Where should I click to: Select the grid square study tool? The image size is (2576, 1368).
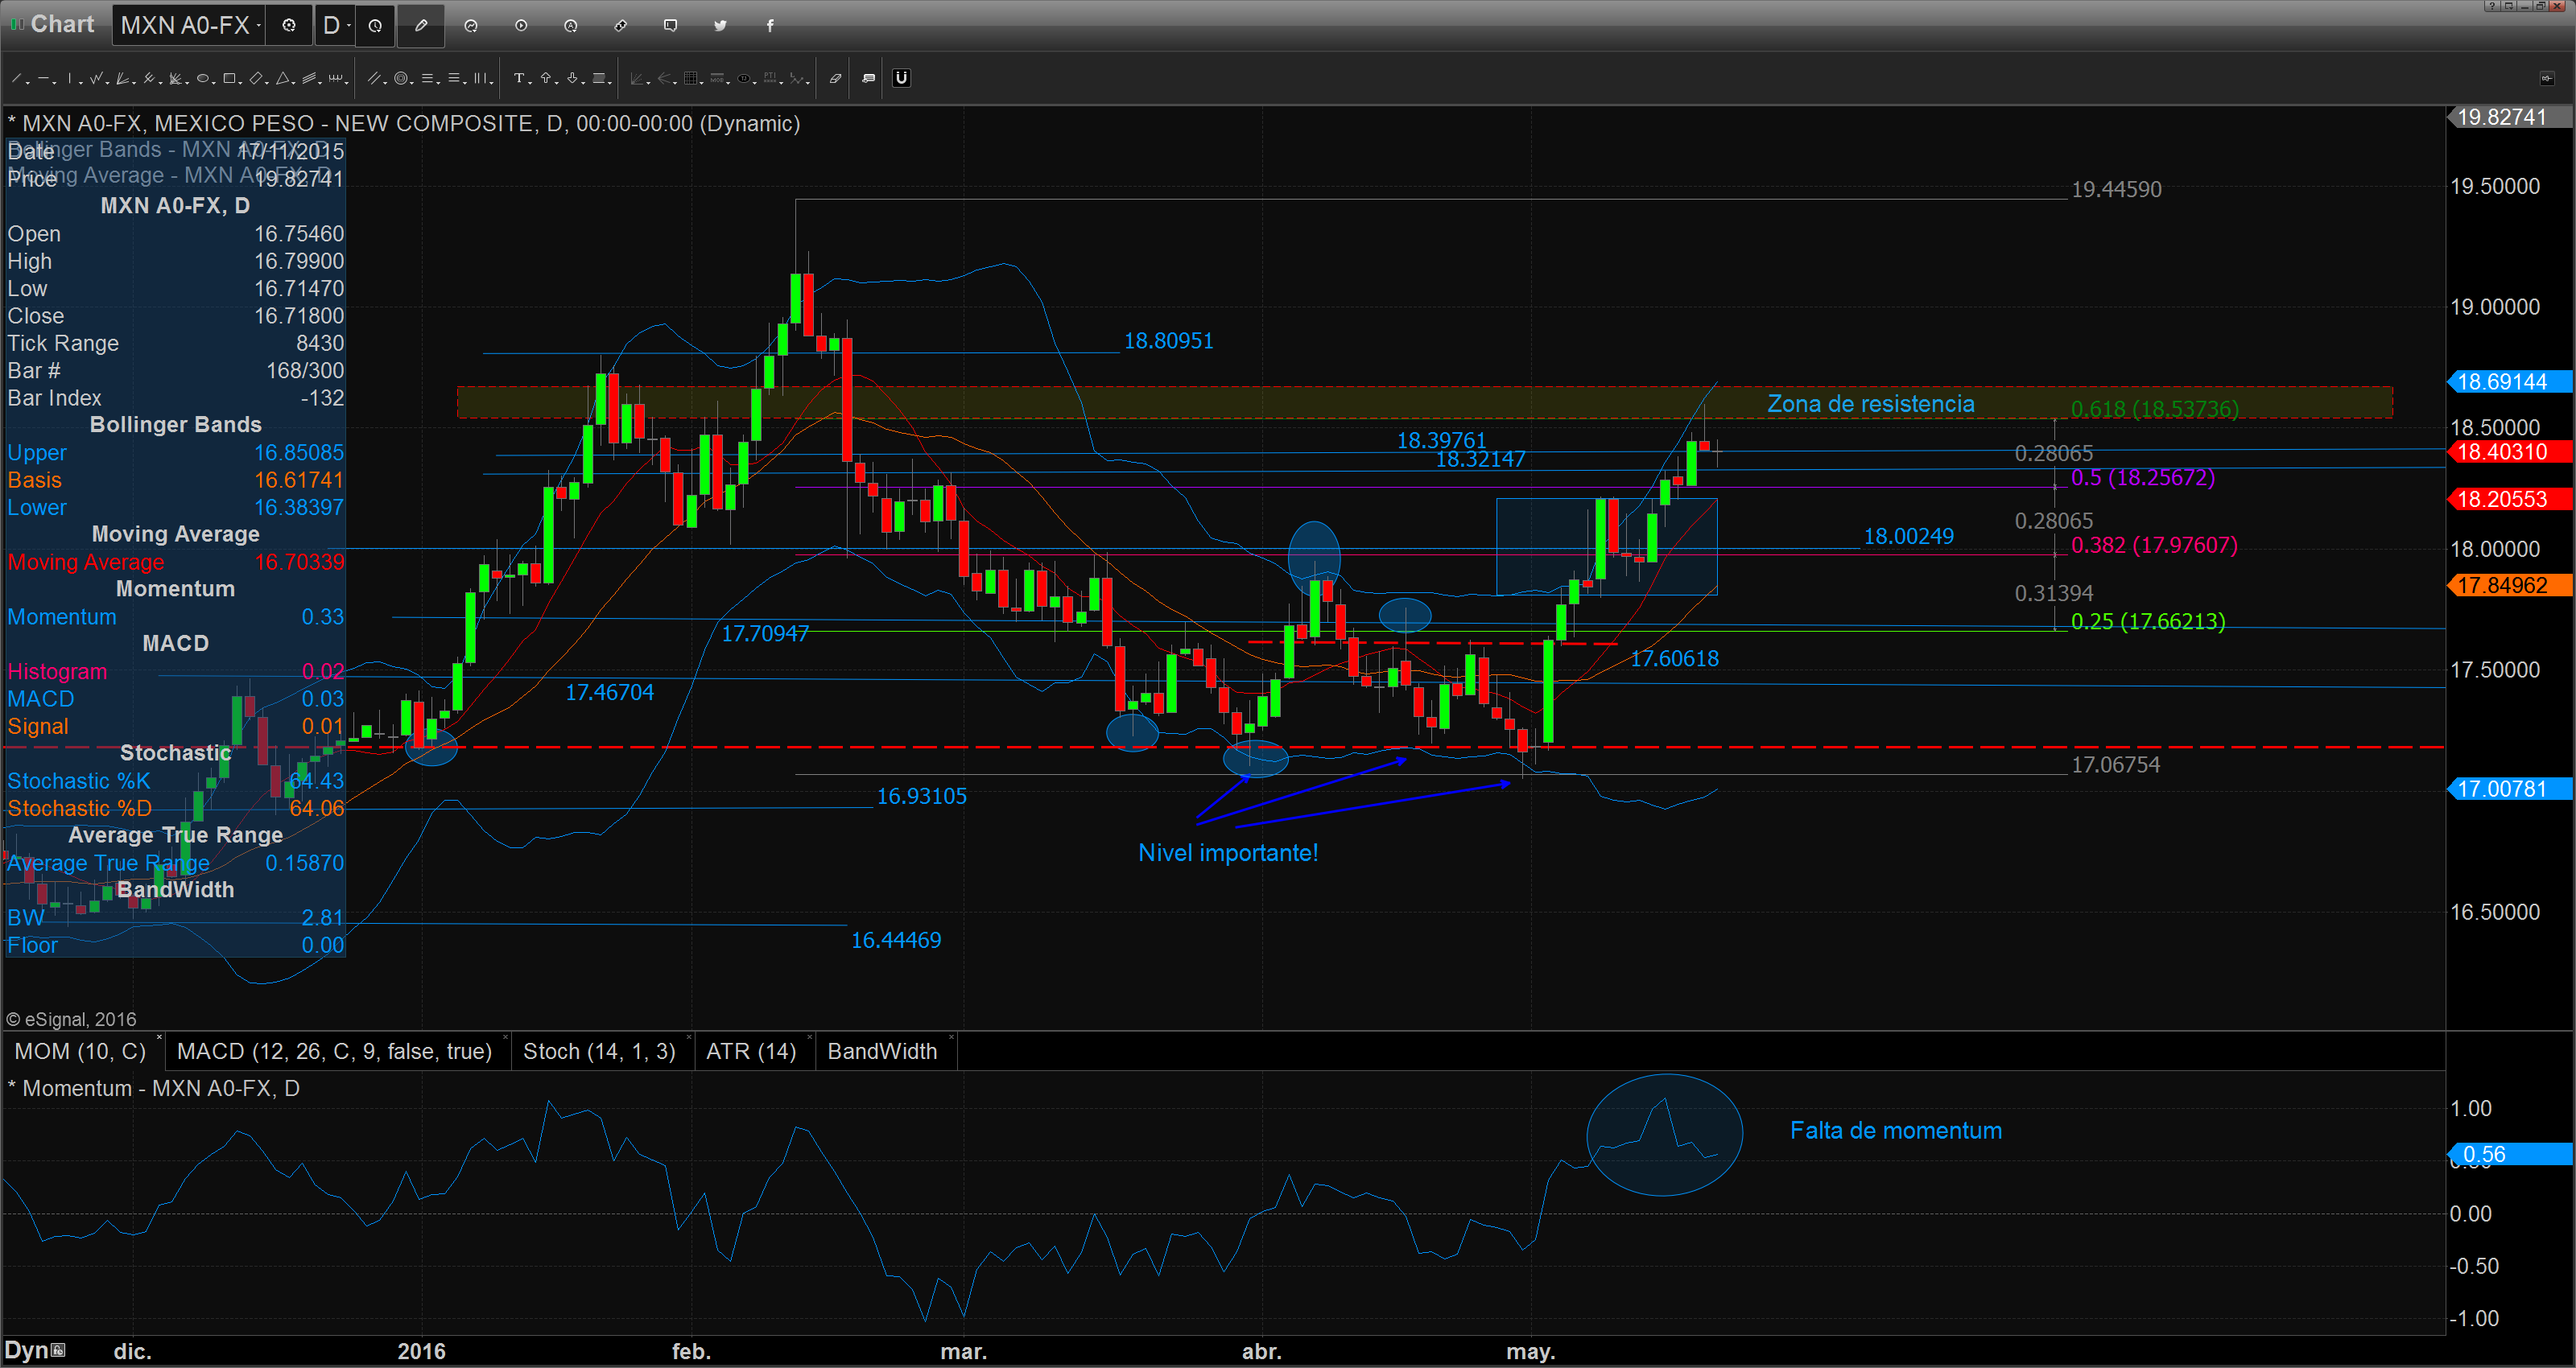[691, 78]
